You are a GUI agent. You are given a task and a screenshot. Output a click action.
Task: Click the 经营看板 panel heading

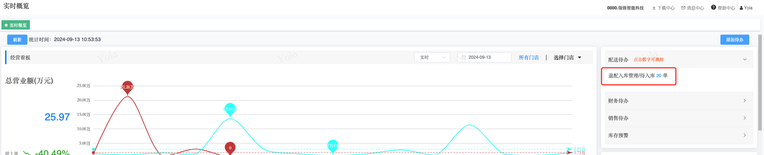[21, 58]
